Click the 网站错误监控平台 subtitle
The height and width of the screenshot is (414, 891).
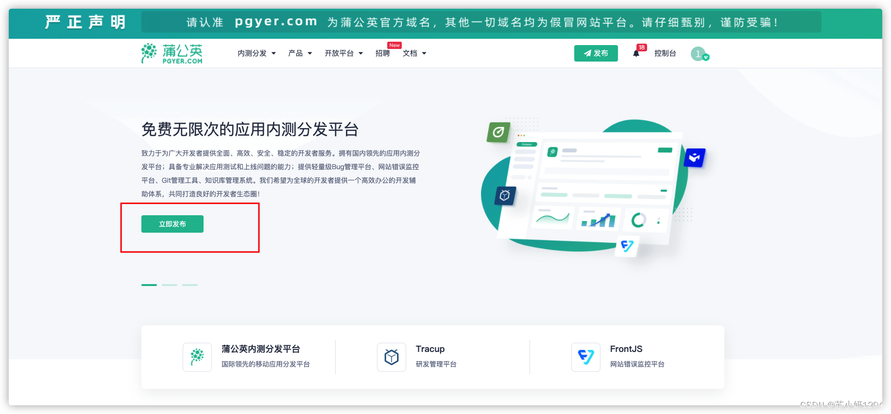tap(637, 364)
